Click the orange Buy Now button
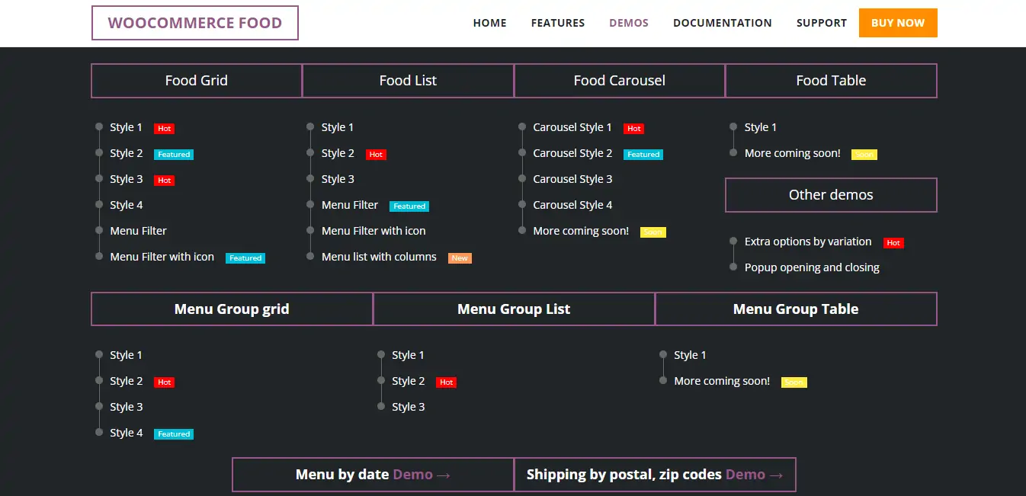 (897, 23)
